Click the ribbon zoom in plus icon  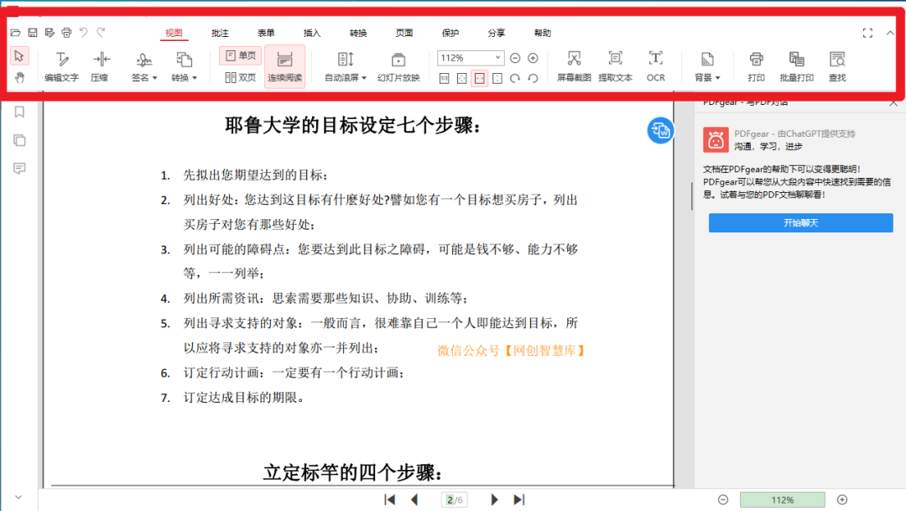[533, 58]
